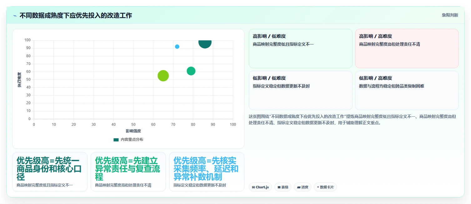
Task: Click the 影响强度 x-axis title
Action: 133,131
